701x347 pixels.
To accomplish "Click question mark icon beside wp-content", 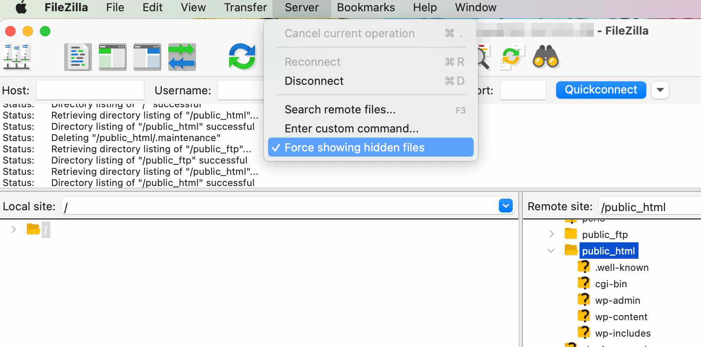I will click(x=584, y=316).
